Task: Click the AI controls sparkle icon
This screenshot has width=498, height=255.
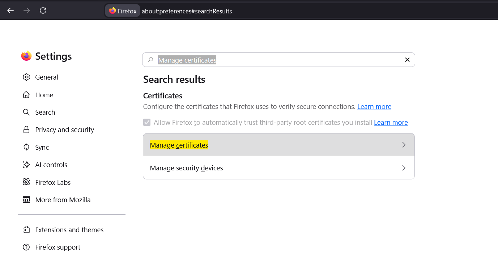Action: [x=26, y=165]
